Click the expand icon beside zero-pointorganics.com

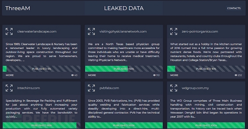(174, 32)
